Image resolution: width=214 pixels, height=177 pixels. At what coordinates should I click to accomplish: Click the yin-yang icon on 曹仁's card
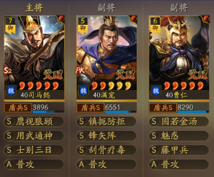coord(206,19)
